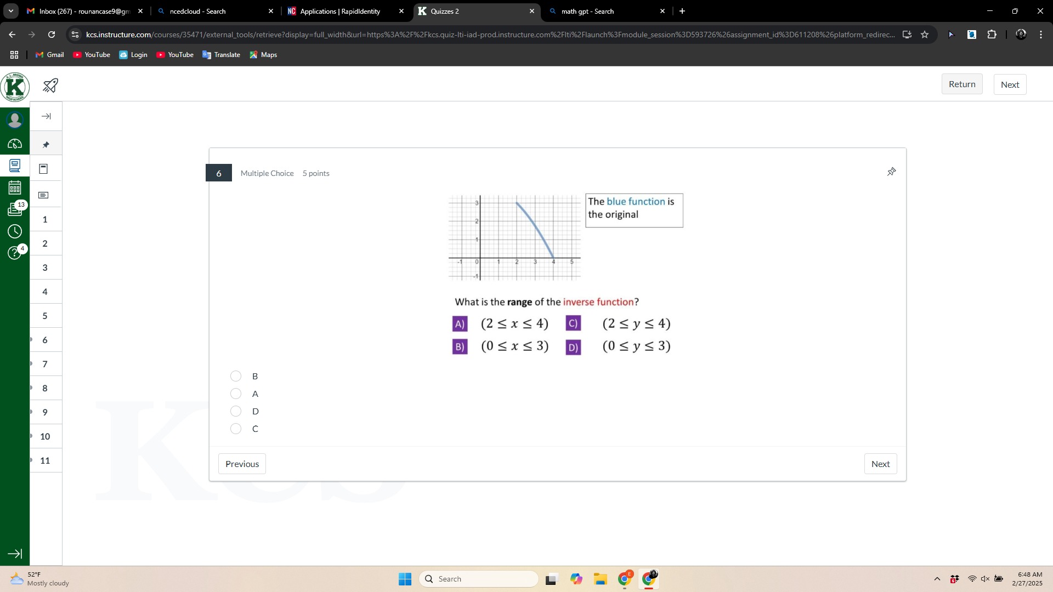The height and width of the screenshot is (592, 1053).
Task: Open the browser tab search dropdown arrow
Action: click(10, 11)
